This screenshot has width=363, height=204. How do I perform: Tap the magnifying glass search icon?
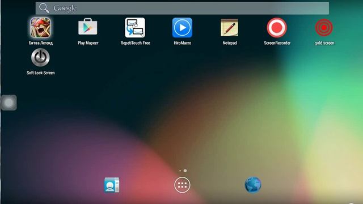[44, 8]
